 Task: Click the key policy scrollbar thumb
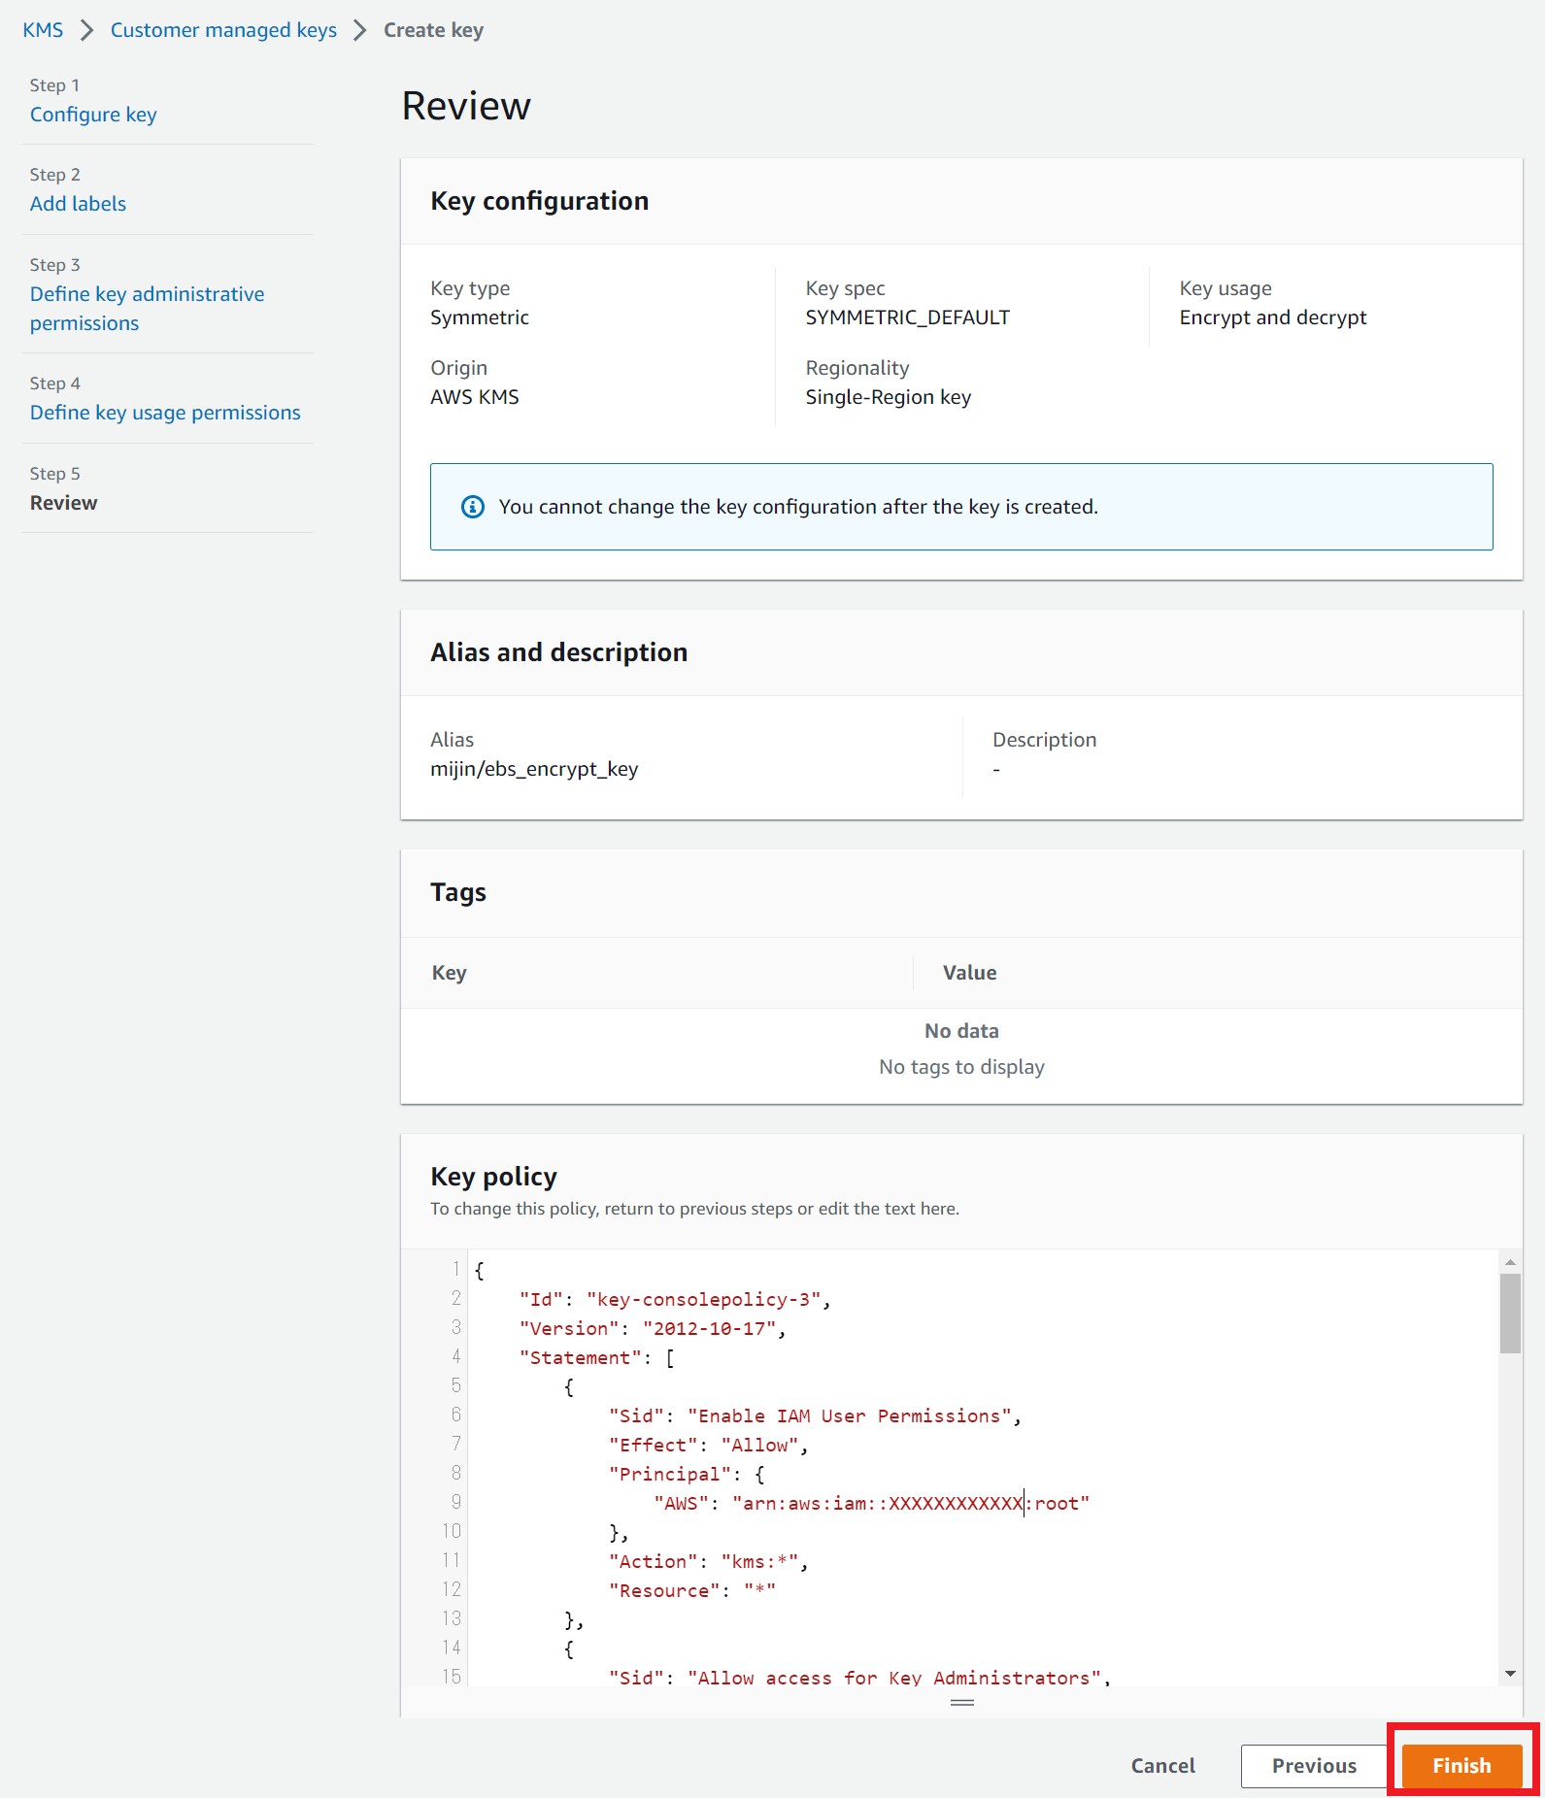tap(1510, 1314)
